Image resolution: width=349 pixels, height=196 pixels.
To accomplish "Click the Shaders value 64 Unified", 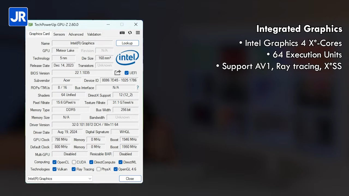I will [x=68, y=95].
